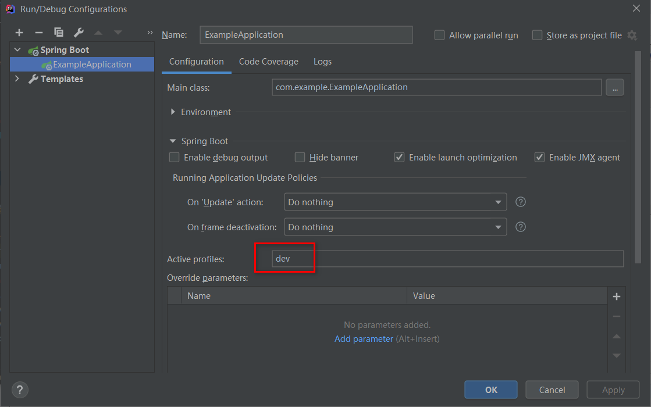Move configuration up in the list

98,33
